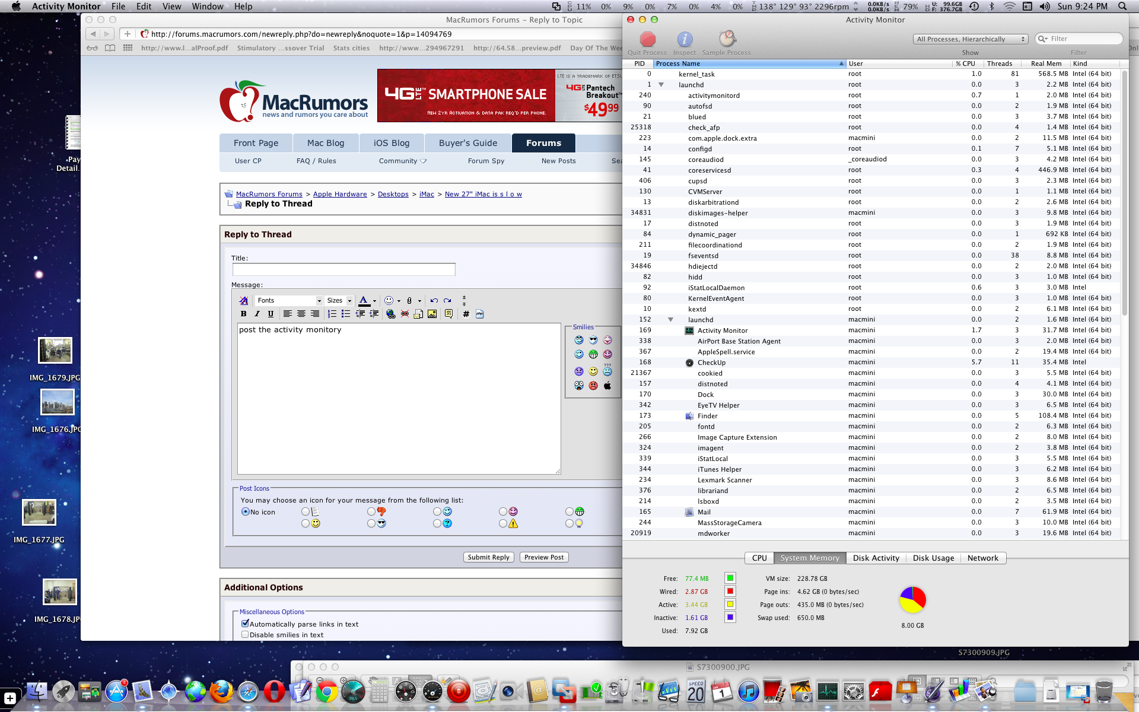The image size is (1139, 712).
Task: Open the Community dropdown menu
Action: pos(402,161)
